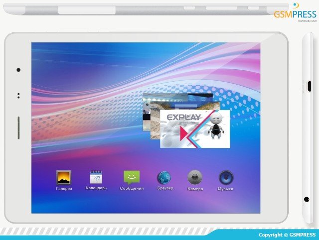
Task: Open the Календарь calendar app icon
Action: click(96, 177)
